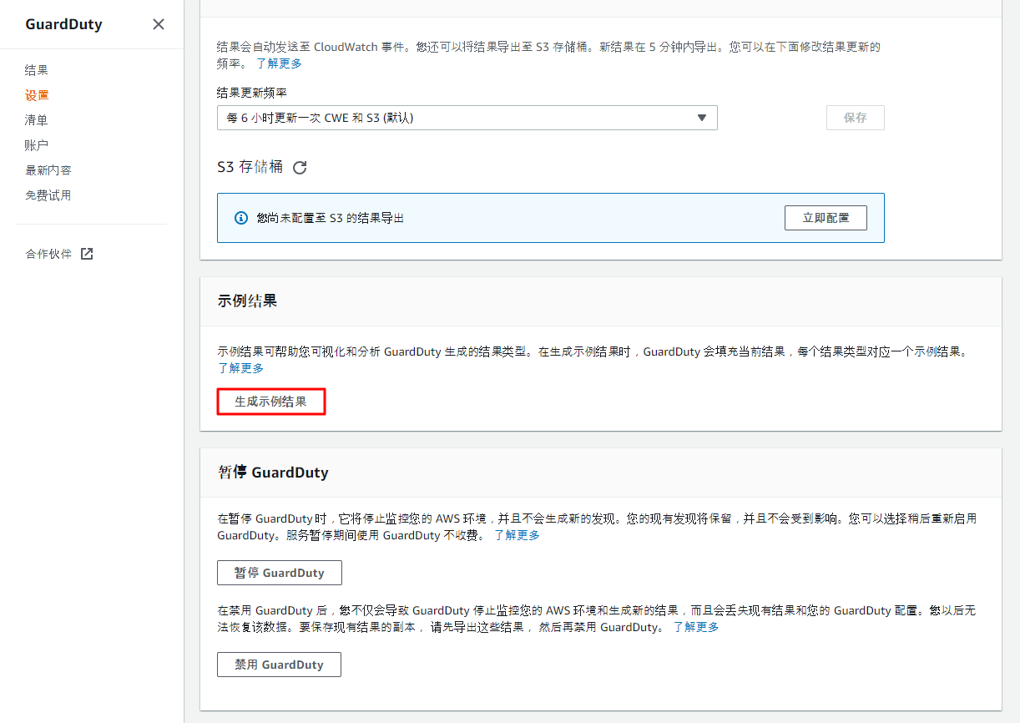Refresh the S3 存储桶 section

(300, 167)
